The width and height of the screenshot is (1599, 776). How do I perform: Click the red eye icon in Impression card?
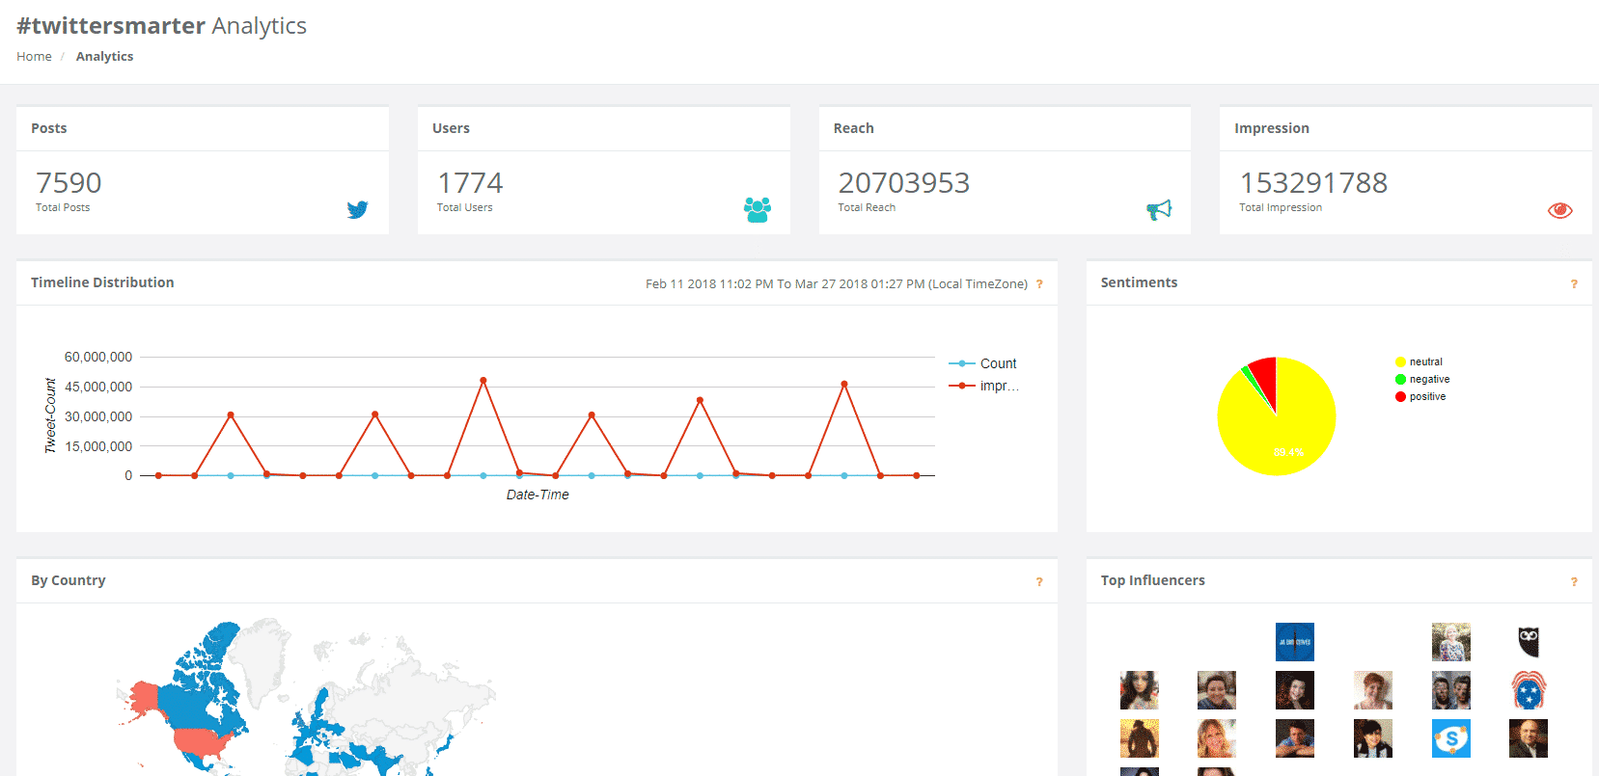click(x=1559, y=210)
